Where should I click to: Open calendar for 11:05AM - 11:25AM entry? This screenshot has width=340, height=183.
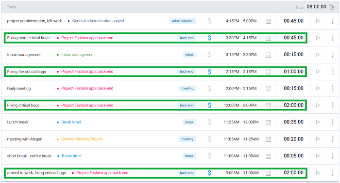pos(268,139)
